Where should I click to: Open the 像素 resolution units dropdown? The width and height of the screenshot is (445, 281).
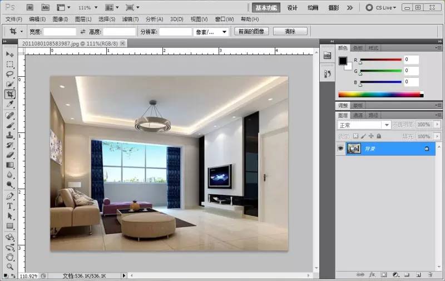211,32
